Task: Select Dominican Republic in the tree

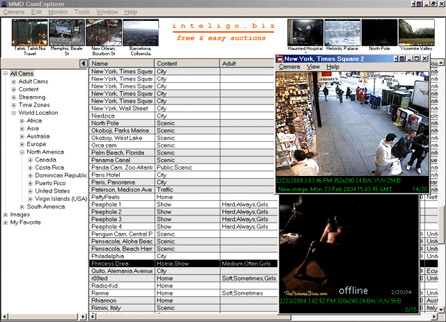Action: [x=61, y=175]
